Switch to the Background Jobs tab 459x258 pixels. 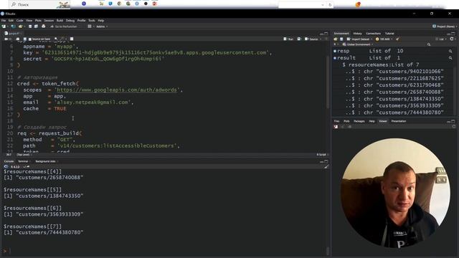point(45,161)
